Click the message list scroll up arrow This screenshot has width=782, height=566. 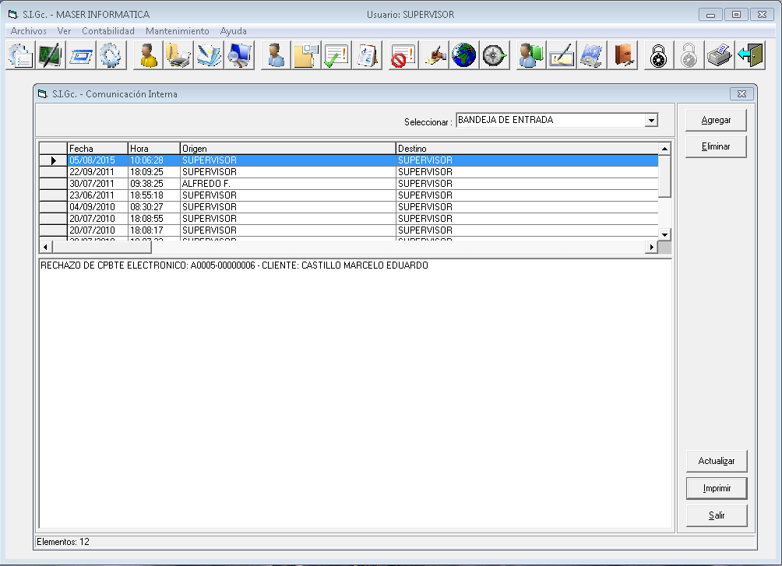(x=664, y=149)
